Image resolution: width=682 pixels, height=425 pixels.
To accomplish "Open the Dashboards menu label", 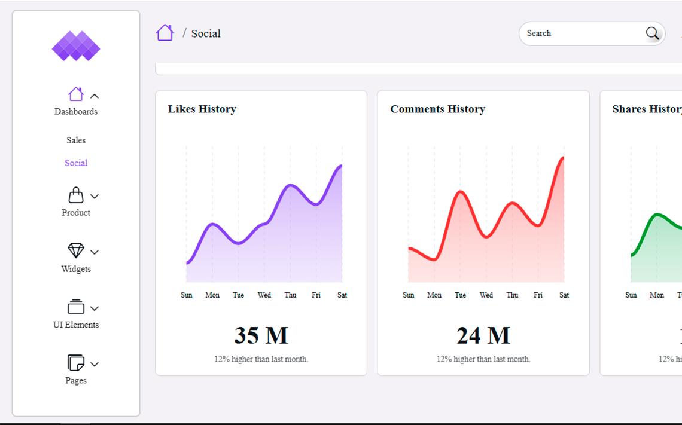I will pos(76,112).
